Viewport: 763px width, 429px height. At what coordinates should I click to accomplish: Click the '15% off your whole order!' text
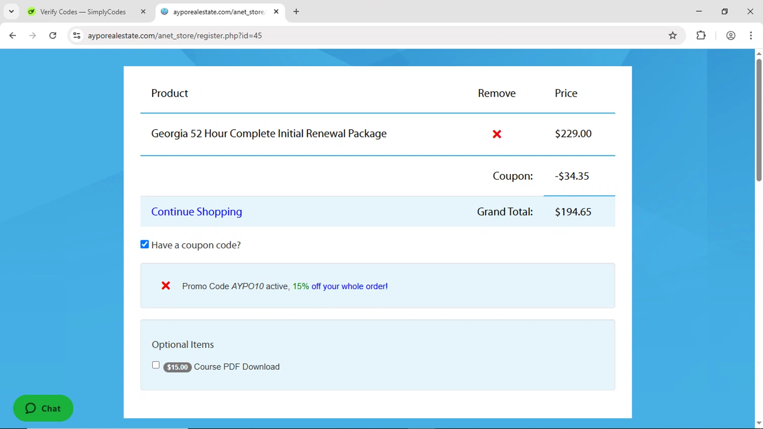tap(340, 287)
